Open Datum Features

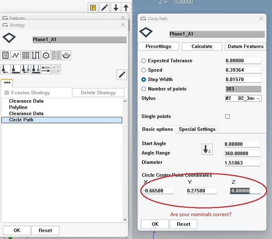(x=245, y=46)
